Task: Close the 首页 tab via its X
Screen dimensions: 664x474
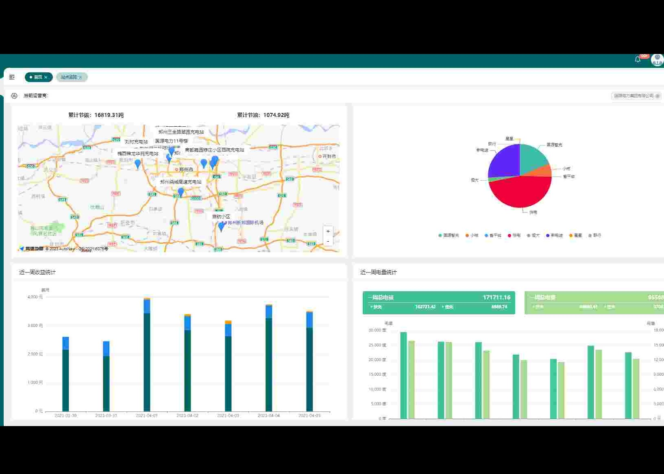Action: pyautogui.click(x=46, y=77)
